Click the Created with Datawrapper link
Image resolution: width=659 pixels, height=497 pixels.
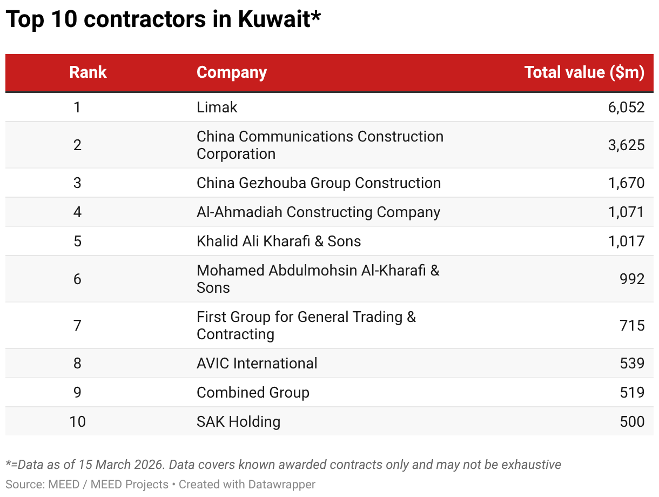pyautogui.click(x=247, y=484)
